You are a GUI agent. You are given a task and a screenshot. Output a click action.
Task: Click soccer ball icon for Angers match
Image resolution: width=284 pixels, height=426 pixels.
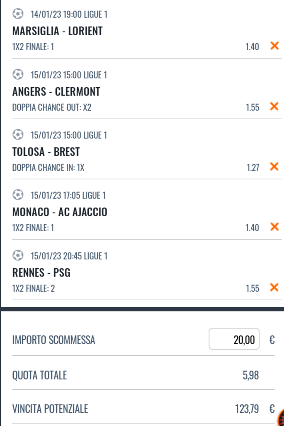coord(18,75)
